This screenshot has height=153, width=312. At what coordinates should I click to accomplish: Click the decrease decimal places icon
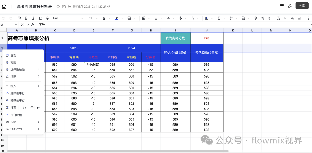pos(270,18)
